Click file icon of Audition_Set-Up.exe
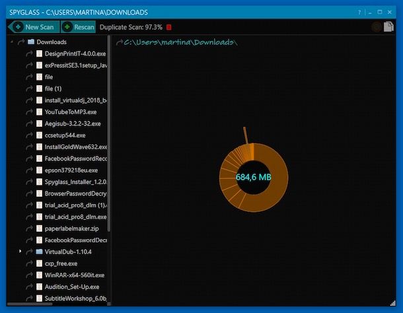 click(x=39, y=287)
